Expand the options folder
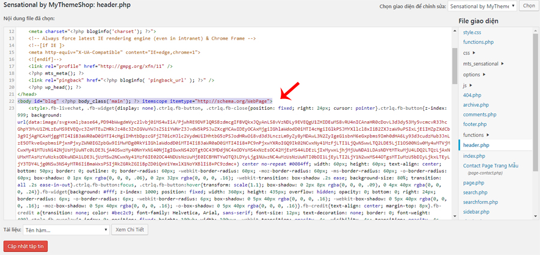Image resolution: width=540 pixels, height=255 pixels. (474, 74)
